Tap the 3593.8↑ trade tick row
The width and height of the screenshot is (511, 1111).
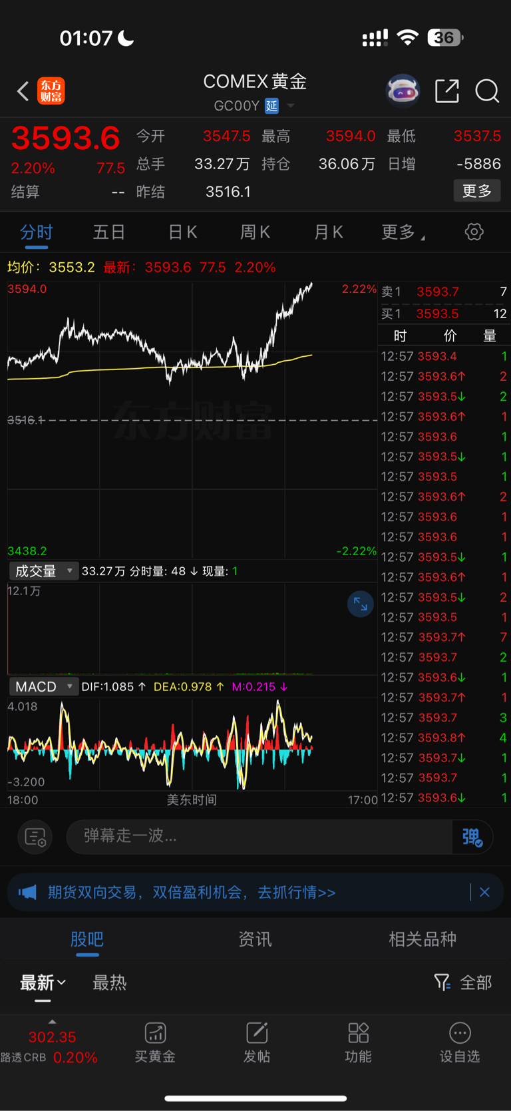[x=444, y=738]
